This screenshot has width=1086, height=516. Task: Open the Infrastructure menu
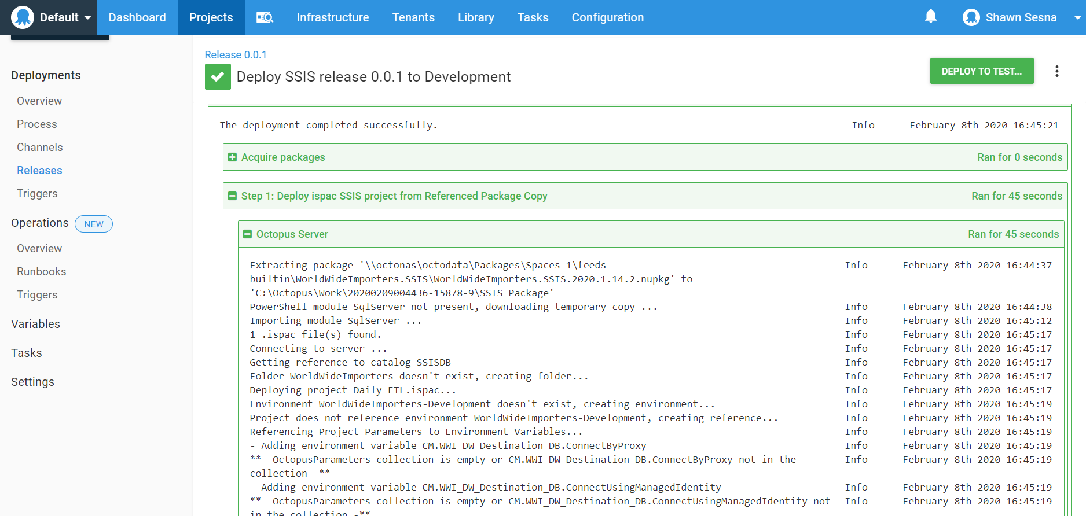(x=332, y=17)
